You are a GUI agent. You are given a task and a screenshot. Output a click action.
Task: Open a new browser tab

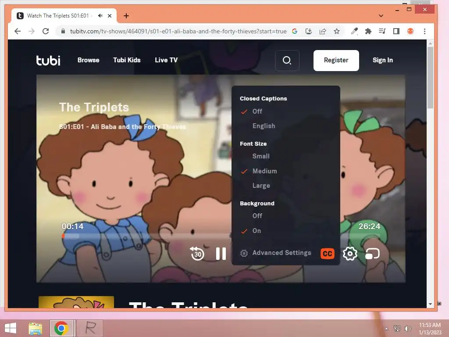pos(126,16)
